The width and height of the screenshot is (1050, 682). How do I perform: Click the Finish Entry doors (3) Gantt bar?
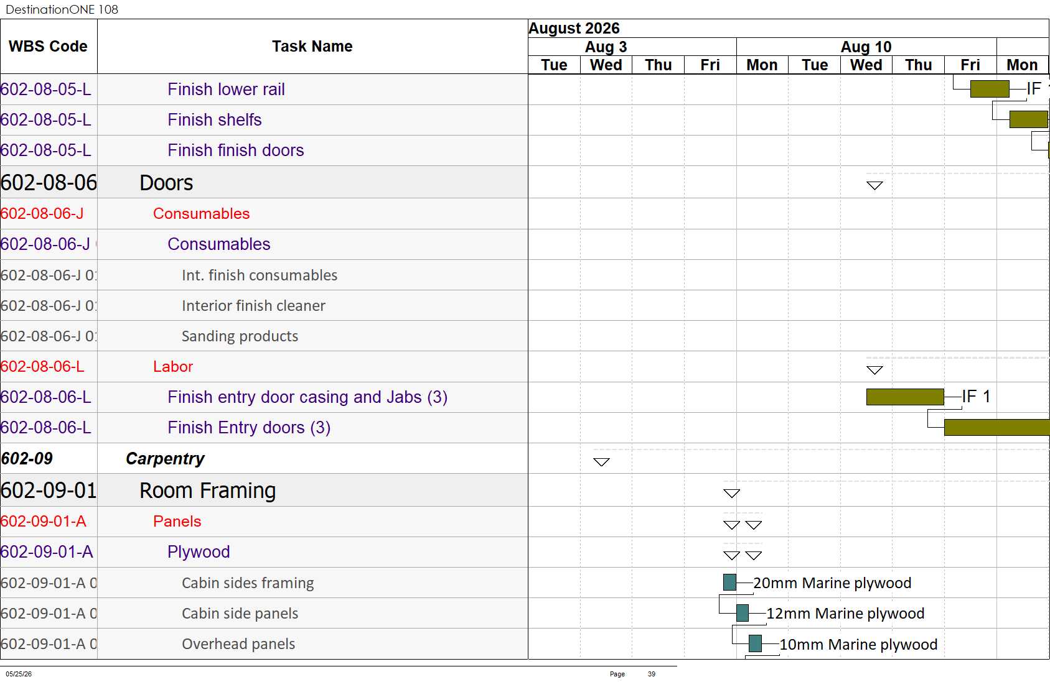click(x=996, y=427)
